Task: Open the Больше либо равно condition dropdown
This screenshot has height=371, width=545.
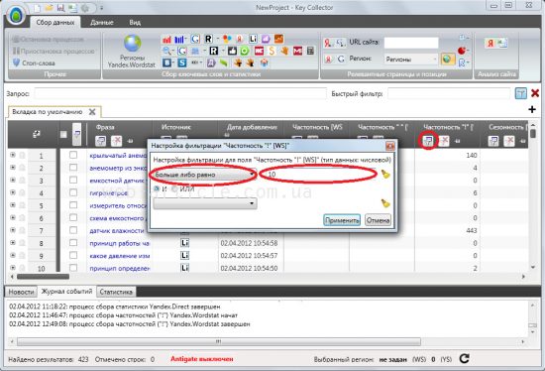Action: [204, 175]
